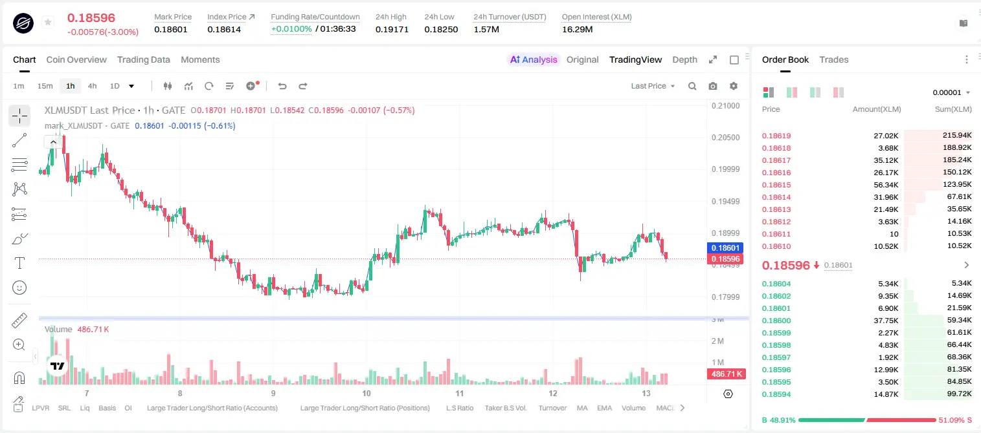Select the text annotation tool

click(19, 263)
